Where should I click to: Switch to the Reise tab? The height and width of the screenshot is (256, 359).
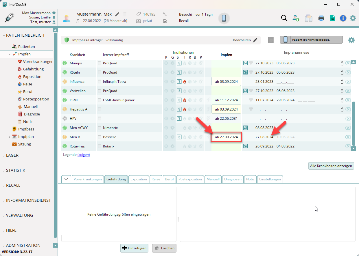pyautogui.click(x=156, y=179)
